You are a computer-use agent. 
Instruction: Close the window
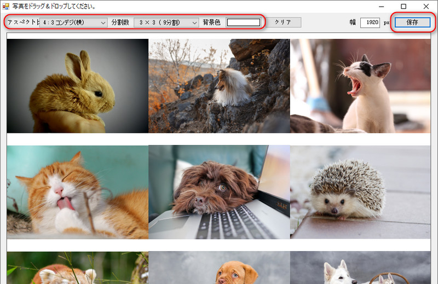426,6
